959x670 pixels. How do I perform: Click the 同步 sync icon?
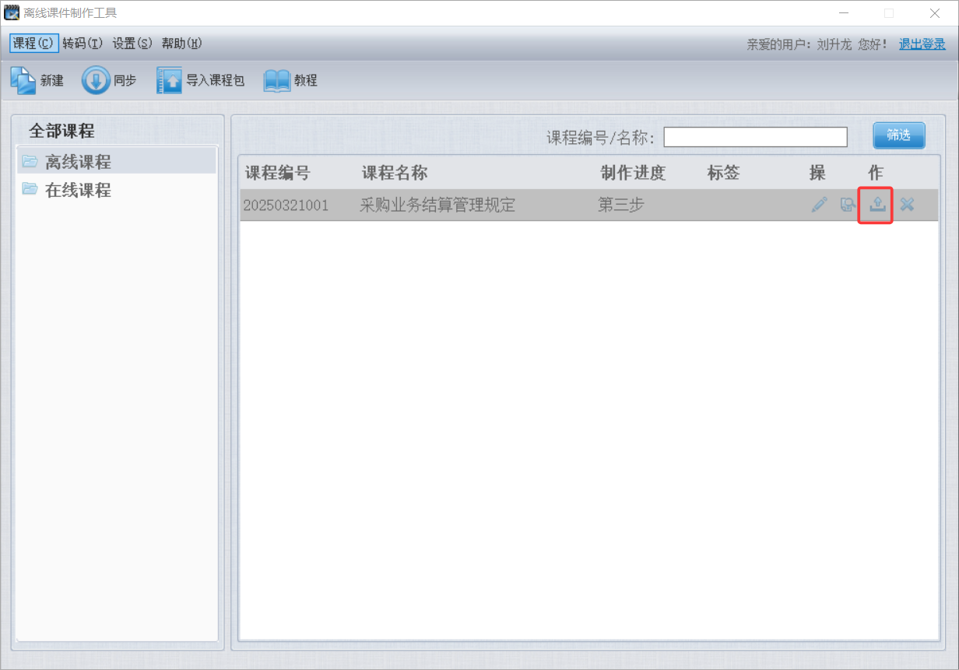[x=96, y=80]
